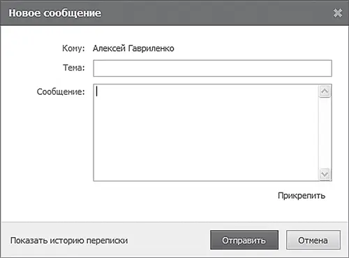
Task: Click the light grey footer bar of dialog
Action: 174,240
